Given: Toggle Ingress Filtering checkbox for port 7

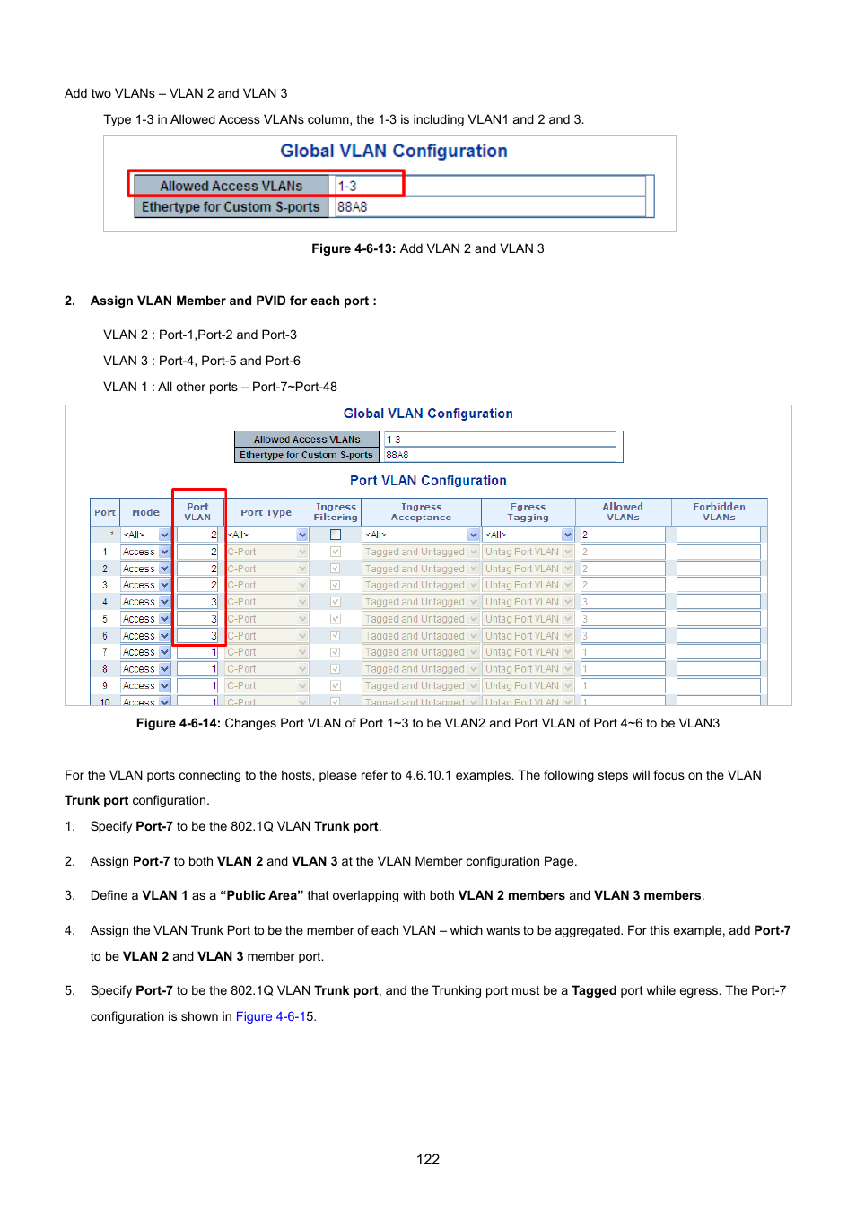Looking at the screenshot, I should point(336,652).
